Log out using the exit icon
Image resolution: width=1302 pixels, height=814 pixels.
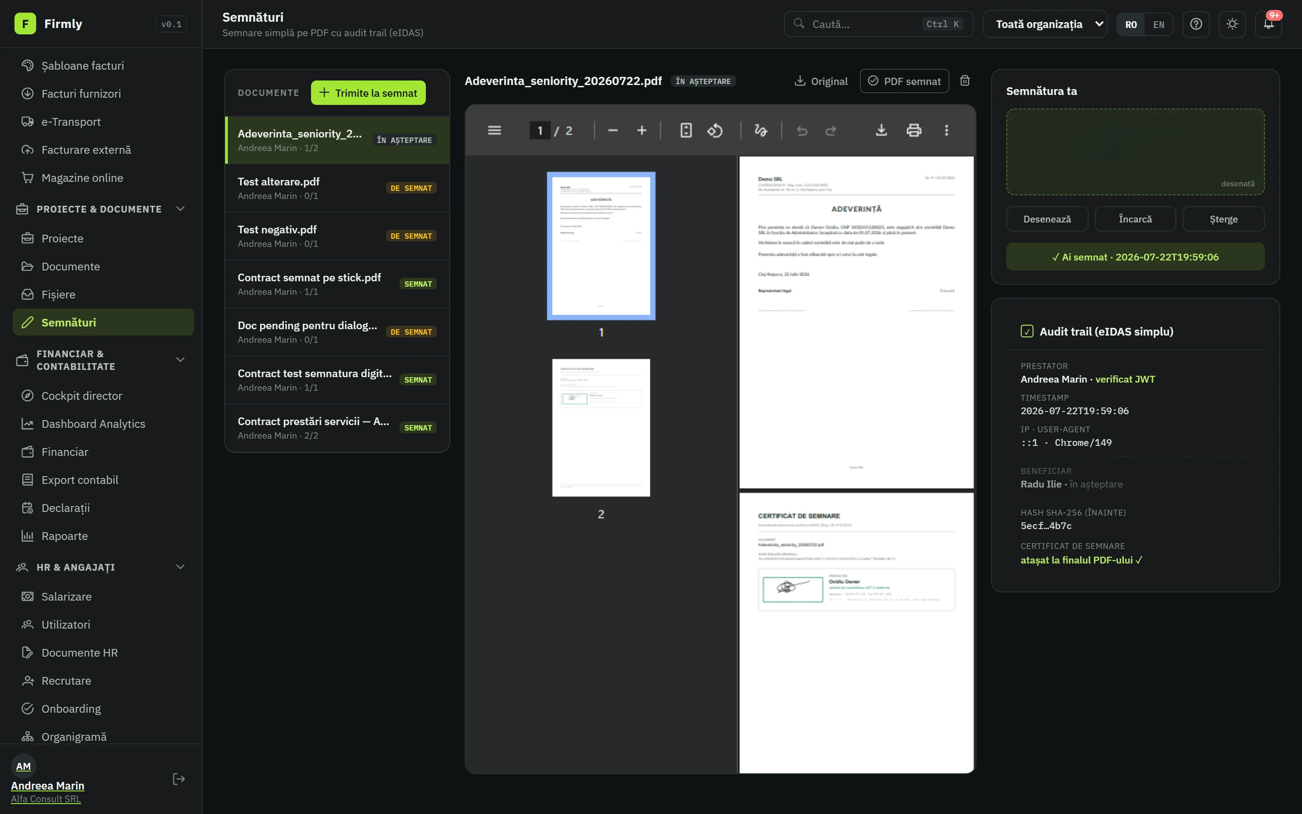click(179, 779)
